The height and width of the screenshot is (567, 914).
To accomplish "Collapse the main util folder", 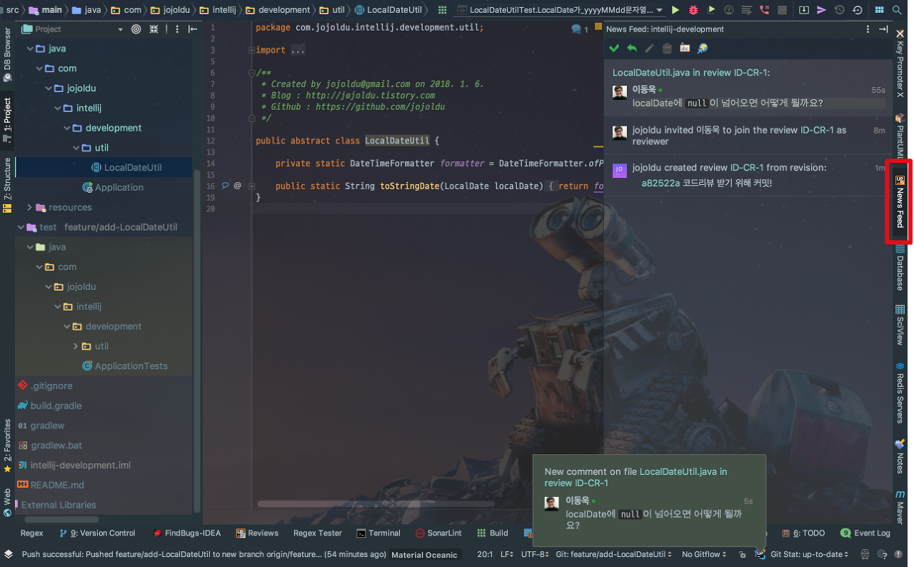I will click(x=76, y=148).
